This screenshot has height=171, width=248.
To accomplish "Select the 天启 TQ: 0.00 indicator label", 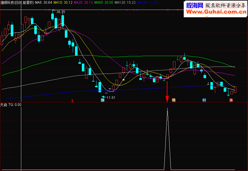I will [x=11, y=105].
